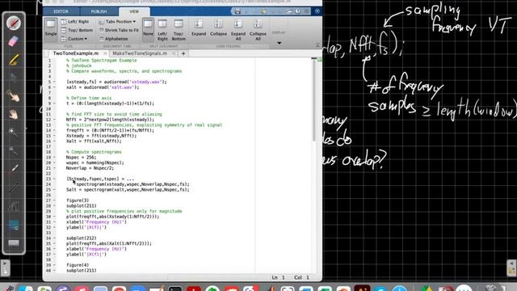Switch to MakeTwoToneSignals.m file tab
This screenshot has width=517, height=291.
140,53
